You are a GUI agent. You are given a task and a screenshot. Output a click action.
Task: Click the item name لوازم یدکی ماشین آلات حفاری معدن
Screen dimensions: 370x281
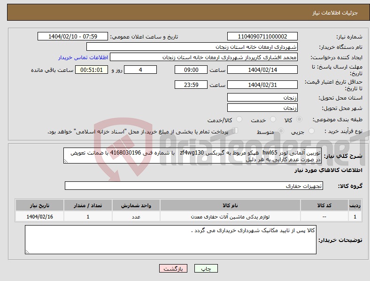tap(230, 217)
